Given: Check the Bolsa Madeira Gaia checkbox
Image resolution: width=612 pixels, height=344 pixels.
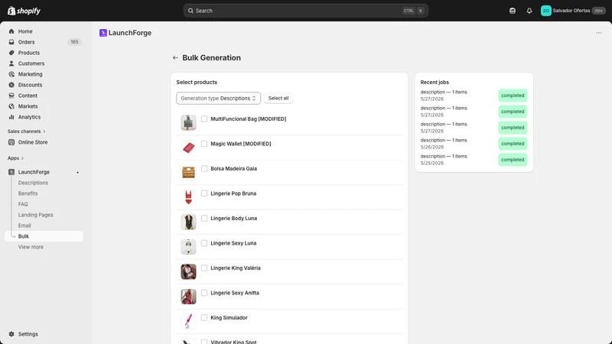Looking at the screenshot, I should [204, 168].
